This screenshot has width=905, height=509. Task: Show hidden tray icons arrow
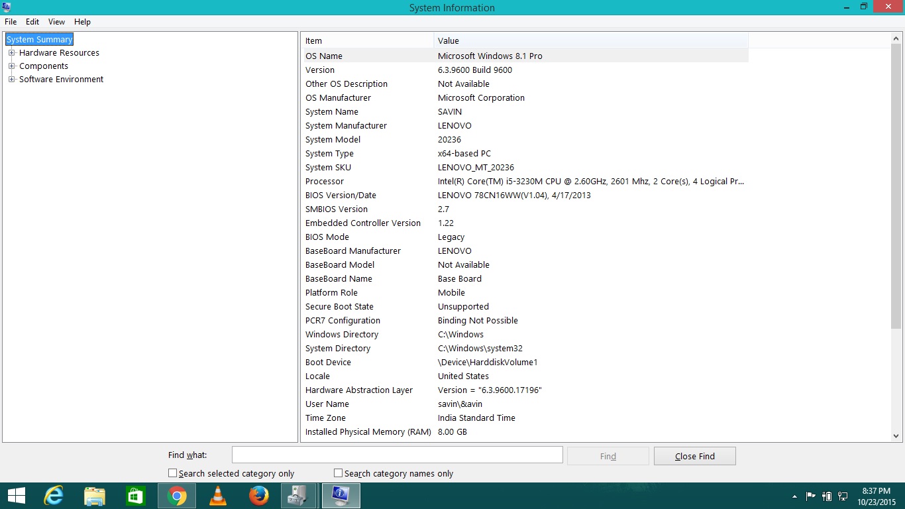coord(794,496)
